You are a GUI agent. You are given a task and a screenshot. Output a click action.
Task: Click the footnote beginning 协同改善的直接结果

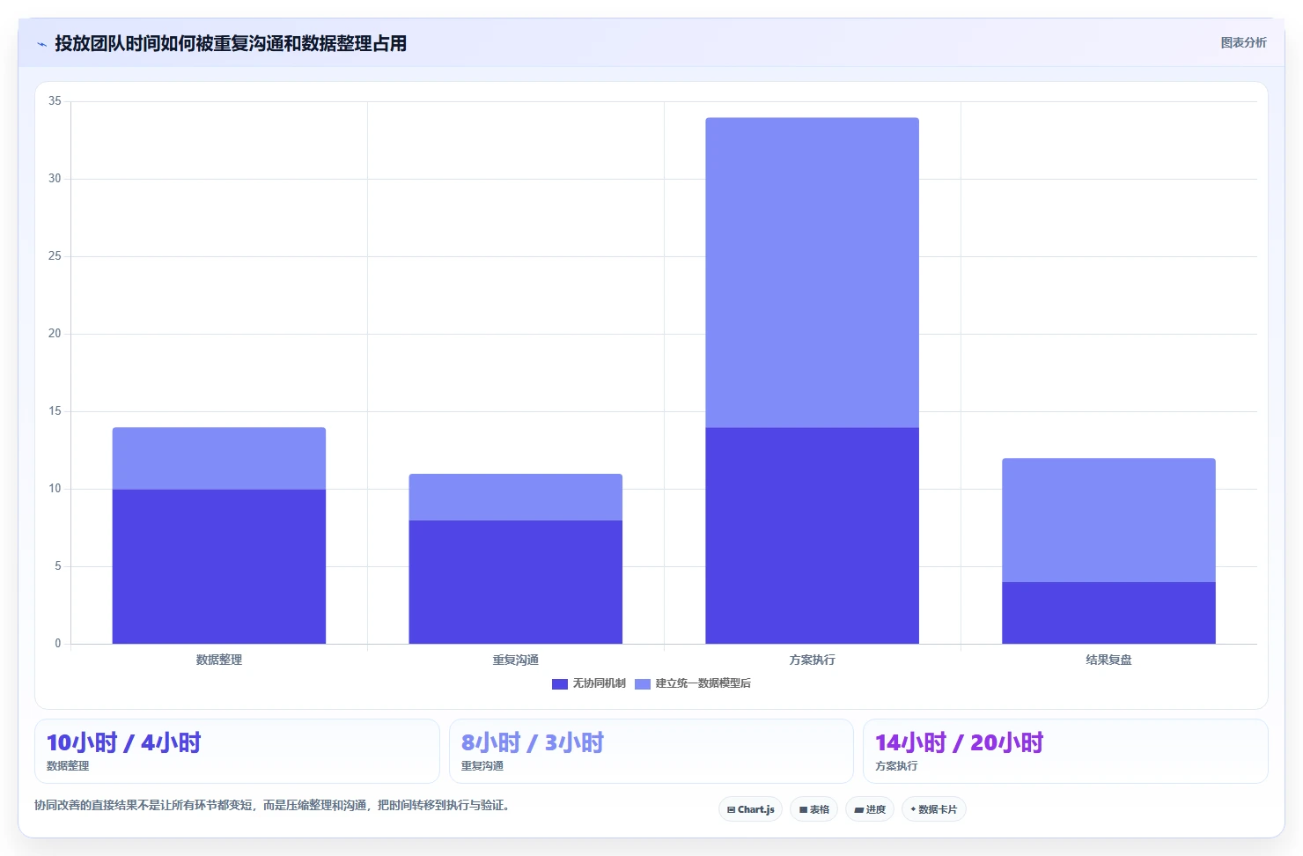tap(272, 805)
